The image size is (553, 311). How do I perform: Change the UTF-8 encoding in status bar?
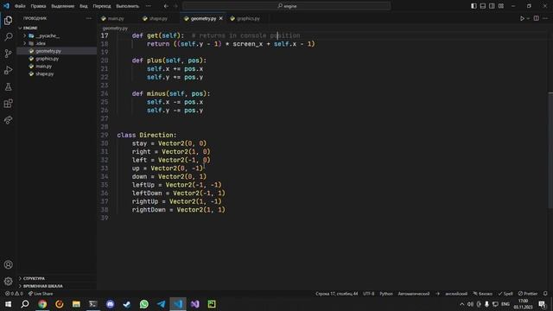369,294
